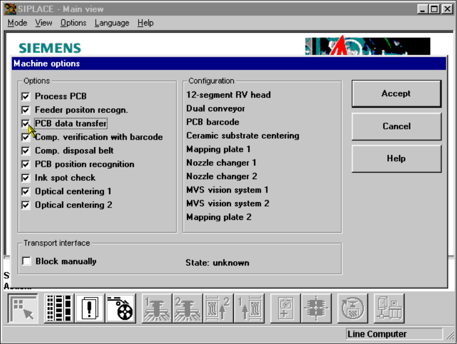Screen dimensions: 457x344
Task: Disable Optical centering 1
Action: point(26,192)
